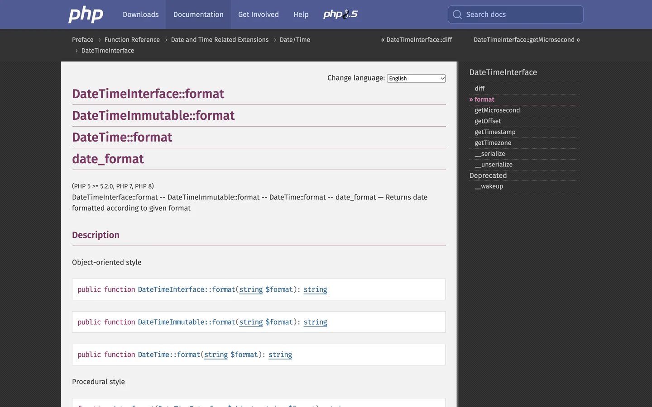The image size is (652, 407).
Task: Click the date_format heading
Action: [108, 159]
